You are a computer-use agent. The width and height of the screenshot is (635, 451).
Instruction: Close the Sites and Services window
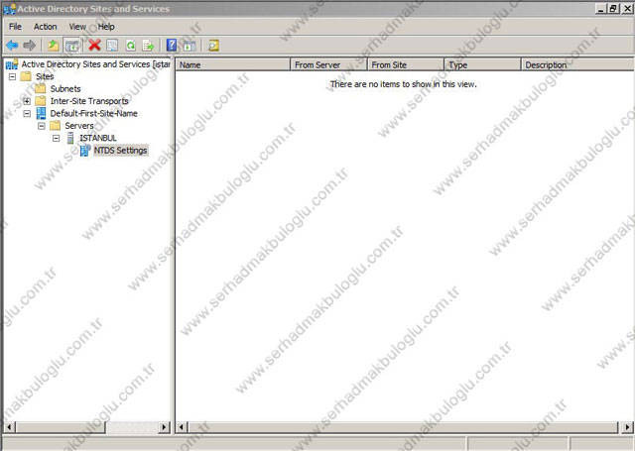point(627,8)
